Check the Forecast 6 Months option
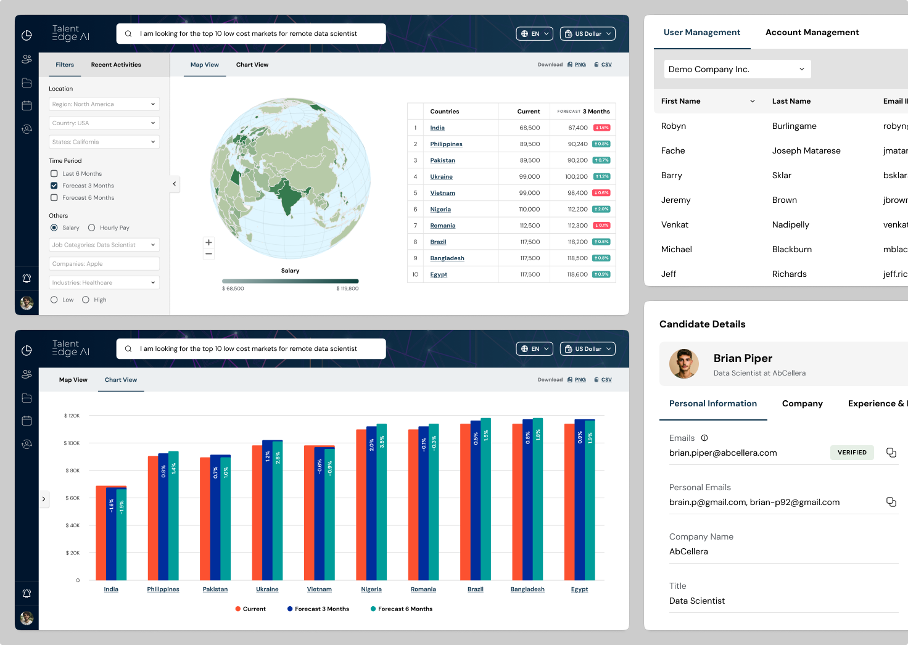 (54, 198)
